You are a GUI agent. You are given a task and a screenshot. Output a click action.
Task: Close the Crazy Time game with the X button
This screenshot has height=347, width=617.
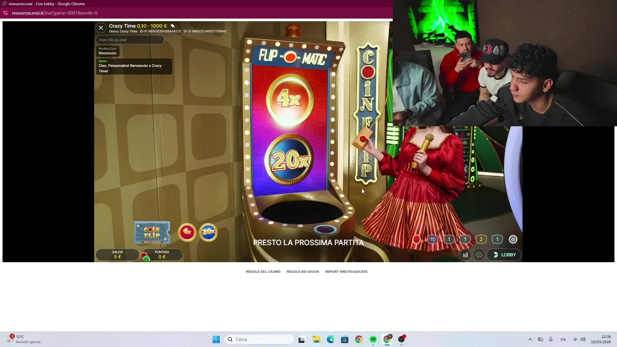click(x=101, y=28)
